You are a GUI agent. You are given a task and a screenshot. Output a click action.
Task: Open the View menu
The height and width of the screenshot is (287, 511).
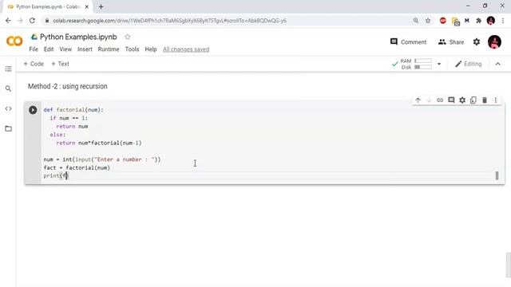click(65, 49)
